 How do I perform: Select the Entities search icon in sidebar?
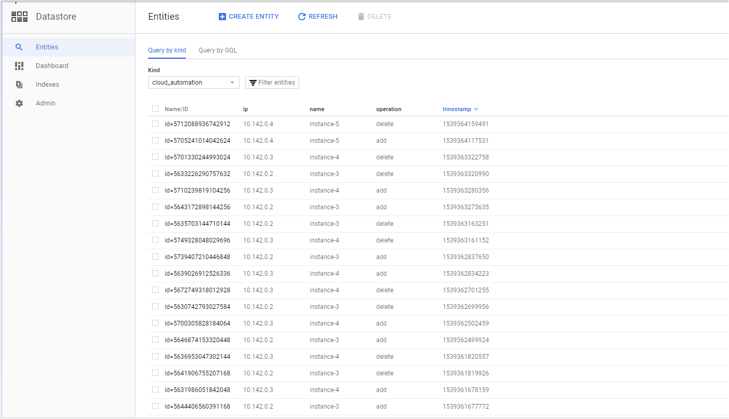click(x=19, y=47)
